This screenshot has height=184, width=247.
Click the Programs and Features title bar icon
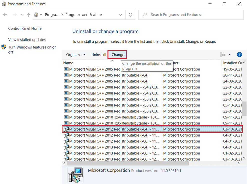tap(4, 4)
